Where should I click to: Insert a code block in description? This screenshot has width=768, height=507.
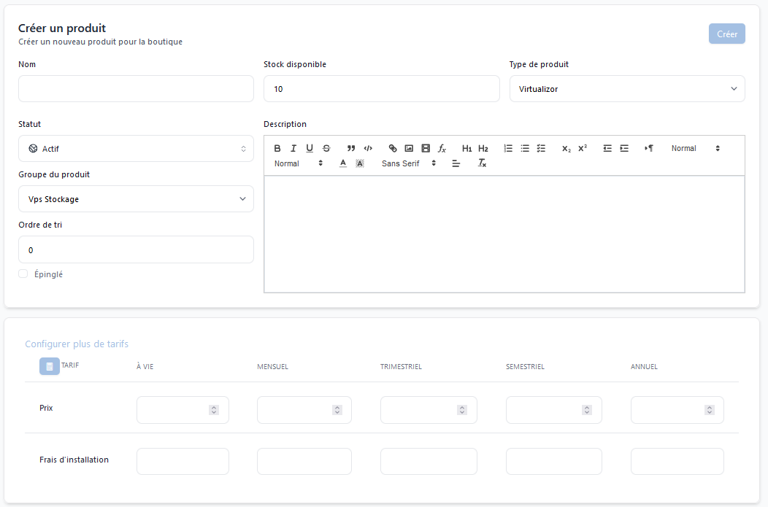tap(368, 148)
